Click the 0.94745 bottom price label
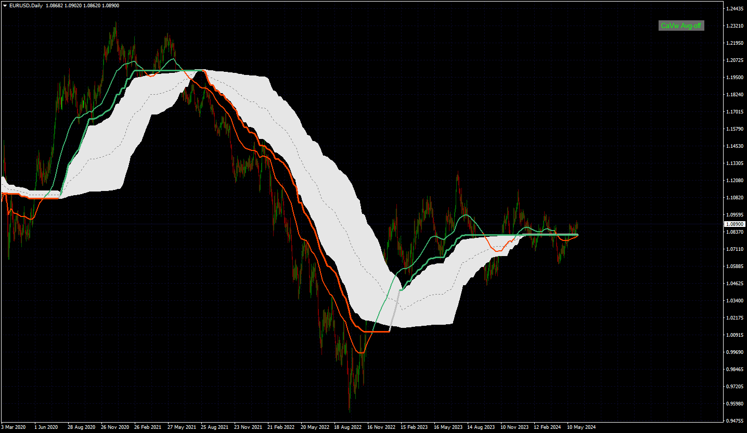 (x=735, y=421)
